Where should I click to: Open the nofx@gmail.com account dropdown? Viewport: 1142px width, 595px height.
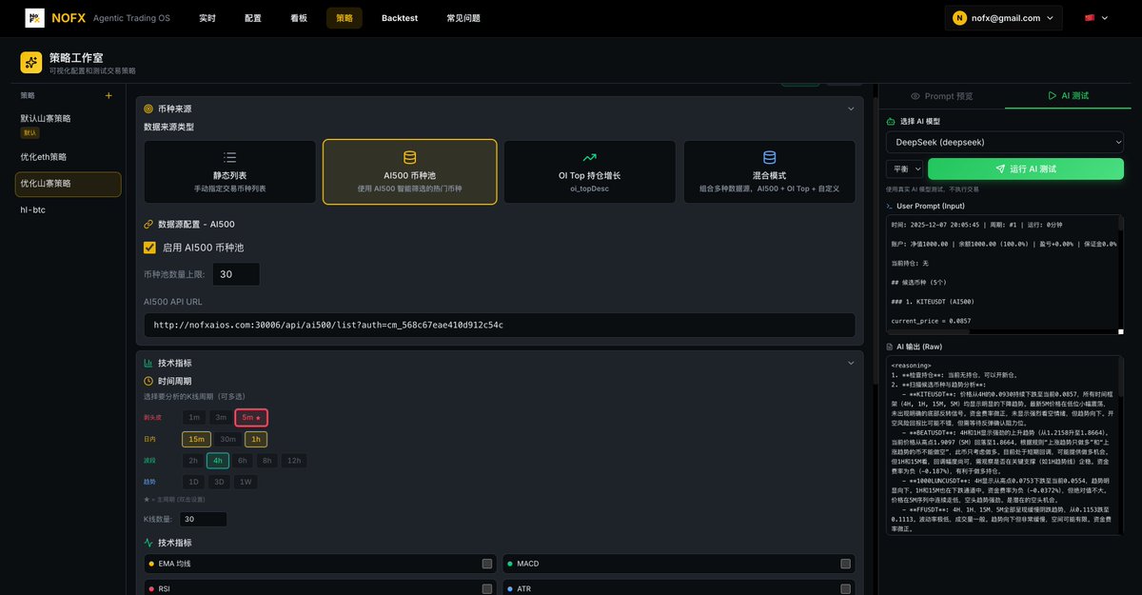point(1004,17)
